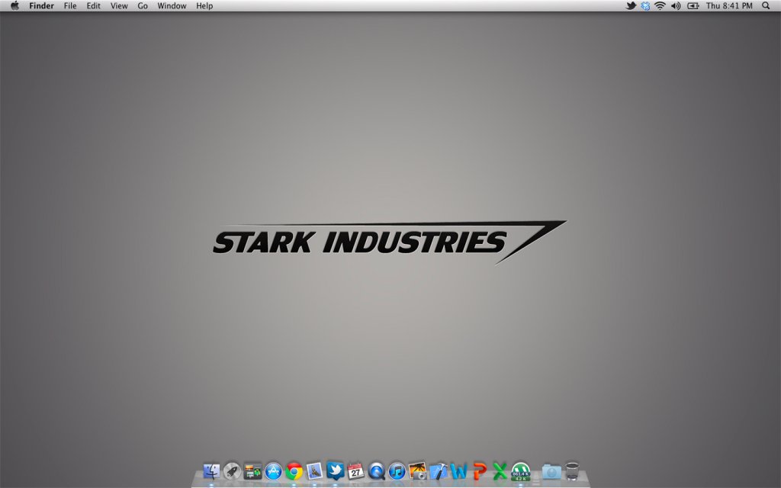Screen dimensions: 781x488
Task: Open the App Store in Dock
Action: [274, 470]
